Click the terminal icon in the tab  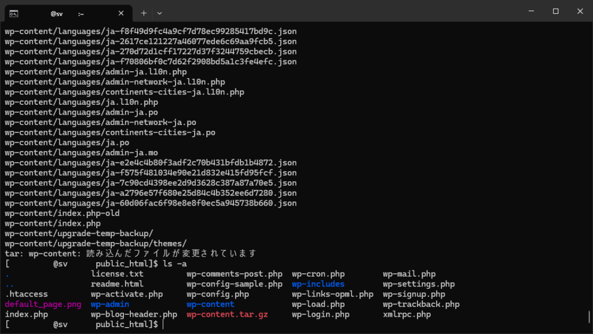(x=13, y=13)
